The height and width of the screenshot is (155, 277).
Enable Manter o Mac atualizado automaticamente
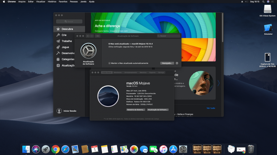(109, 63)
